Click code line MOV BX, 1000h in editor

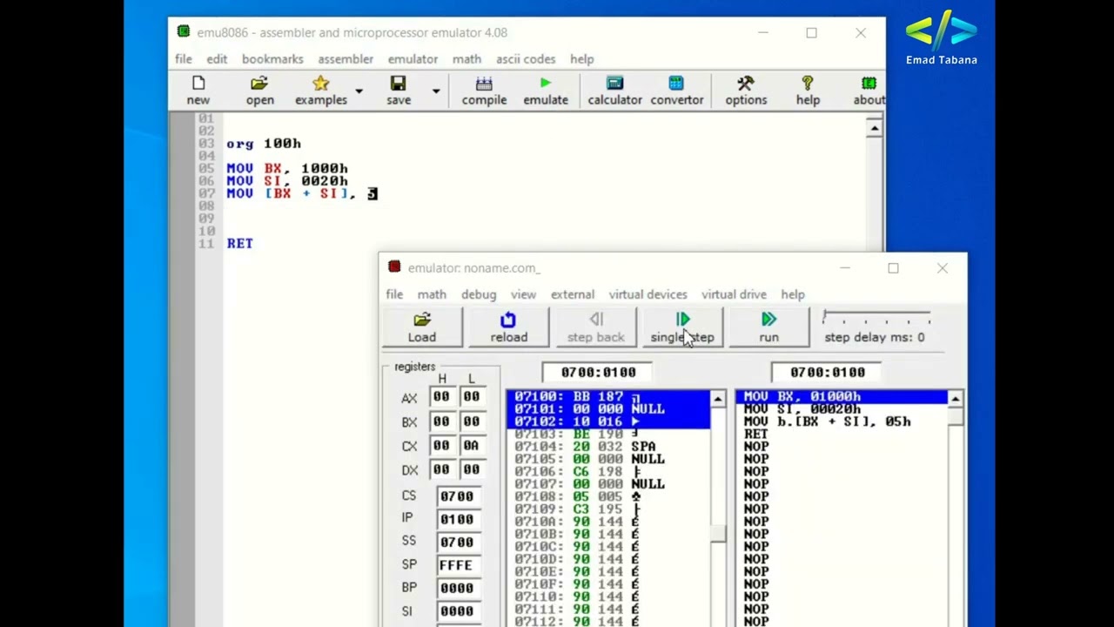[287, 168]
